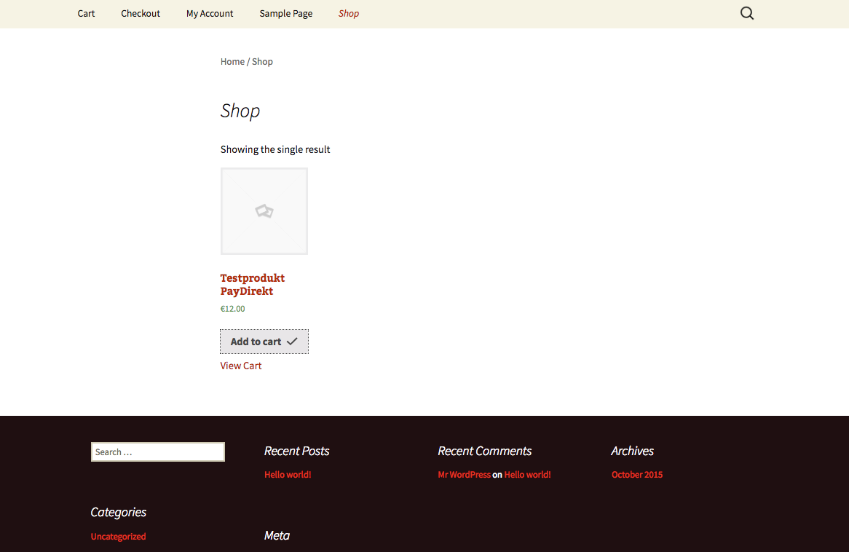This screenshot has height=552, width=849.
Task: Open the product placeholder image thumbnail
Action: click(x=264, y=211)
